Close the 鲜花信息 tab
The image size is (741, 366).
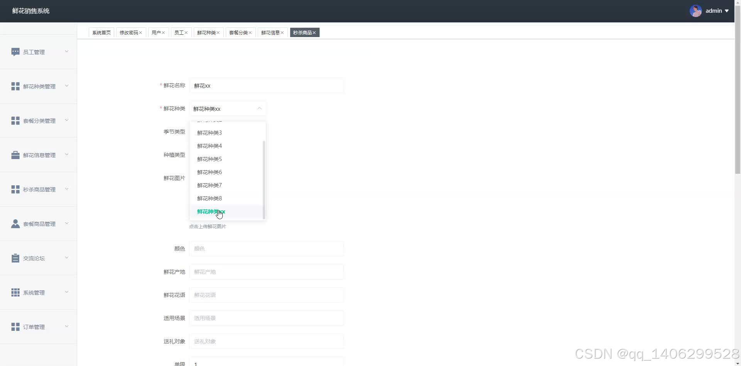282,33
